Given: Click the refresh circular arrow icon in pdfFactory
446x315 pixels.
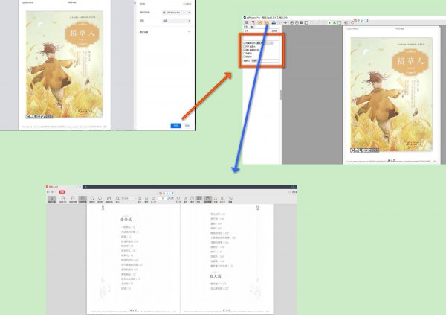Looking at the screenshot, I should [x=352, y=22].
